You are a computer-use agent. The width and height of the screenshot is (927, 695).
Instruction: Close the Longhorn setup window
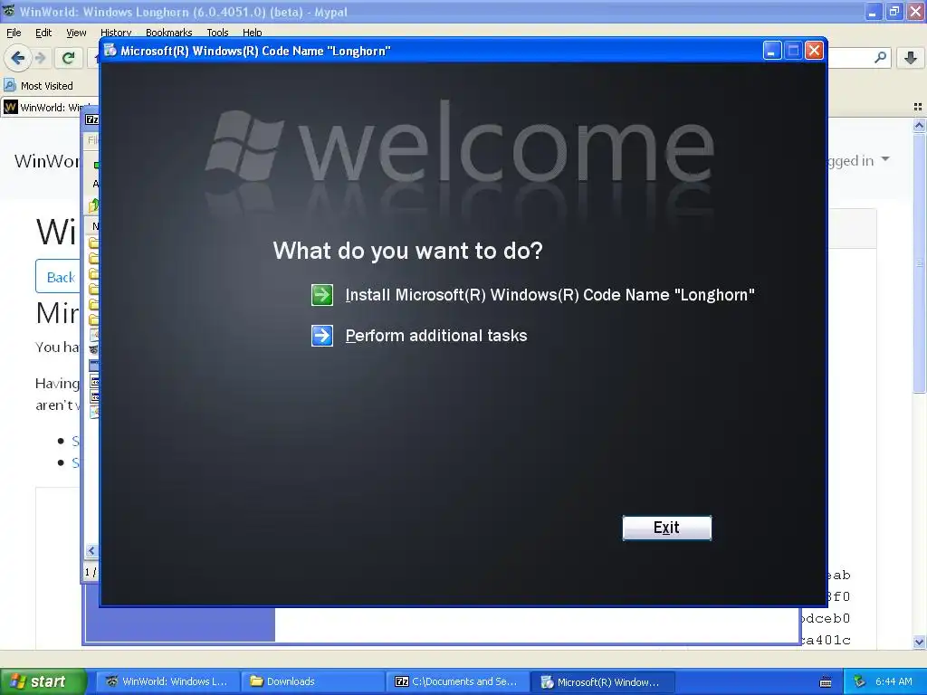point(814,51)
